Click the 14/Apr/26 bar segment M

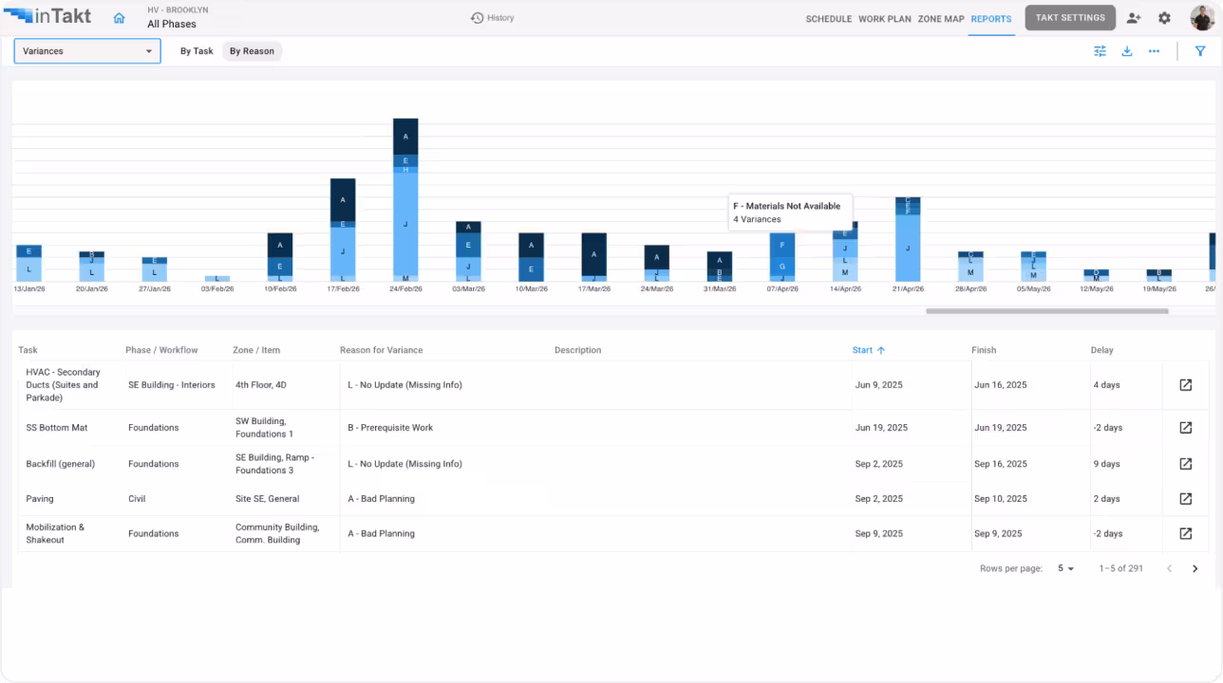[845, 272]
